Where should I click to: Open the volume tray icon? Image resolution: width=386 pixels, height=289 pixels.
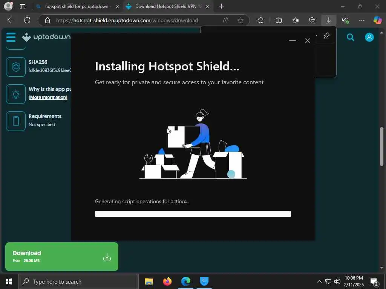337,281
